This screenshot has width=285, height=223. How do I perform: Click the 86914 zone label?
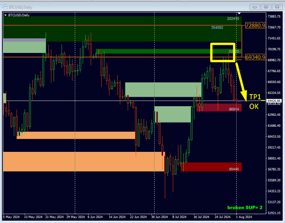coord(234,109)
